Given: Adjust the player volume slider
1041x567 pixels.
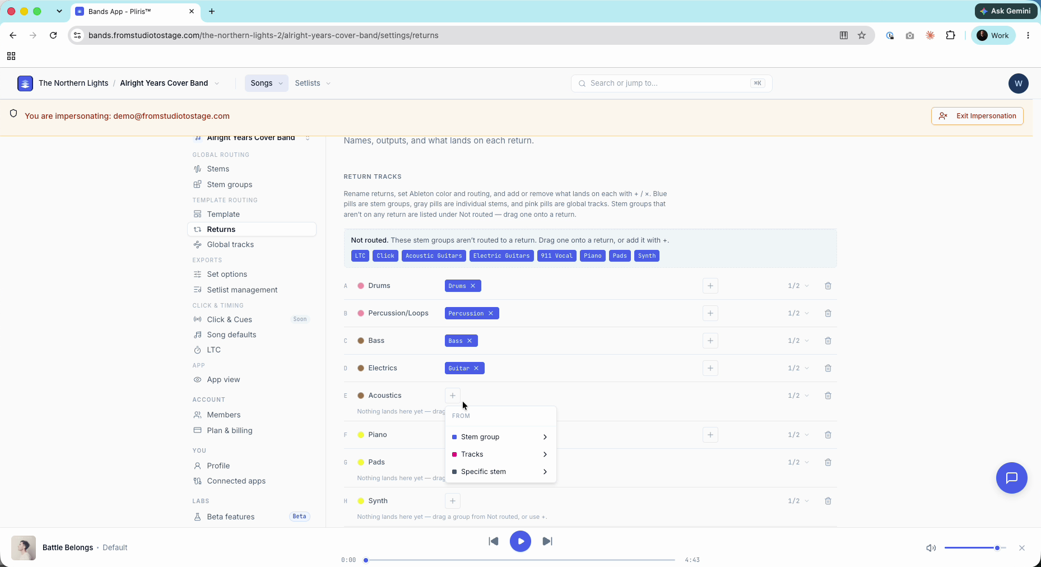Looking at the screenshot, I should [975, 548].
